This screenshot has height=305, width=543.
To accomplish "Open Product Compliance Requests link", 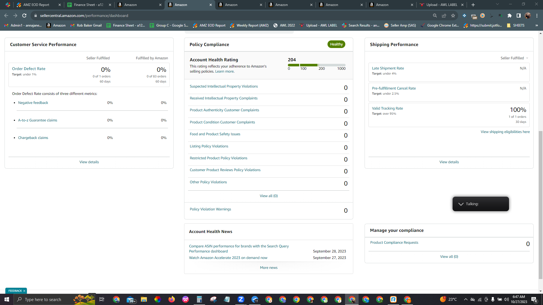I will tap(394, 243).
